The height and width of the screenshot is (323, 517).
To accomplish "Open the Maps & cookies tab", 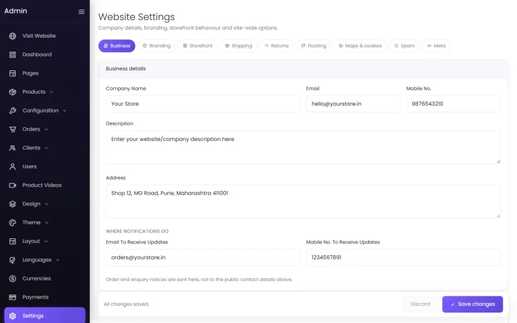I will 360,46.
